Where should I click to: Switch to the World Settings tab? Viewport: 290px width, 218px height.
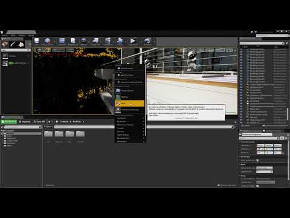[273, 131]
